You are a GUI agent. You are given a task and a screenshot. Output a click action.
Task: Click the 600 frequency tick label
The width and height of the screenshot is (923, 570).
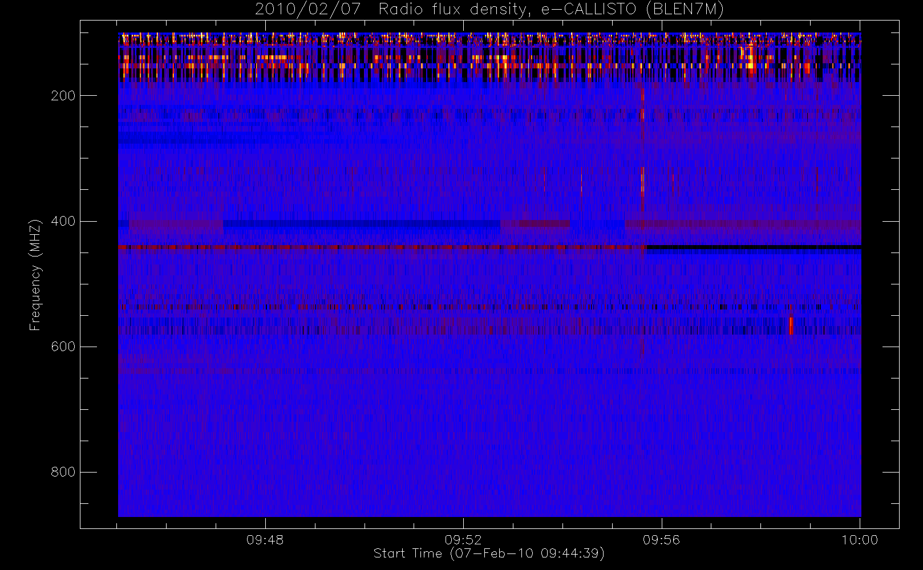coord(63,347)
